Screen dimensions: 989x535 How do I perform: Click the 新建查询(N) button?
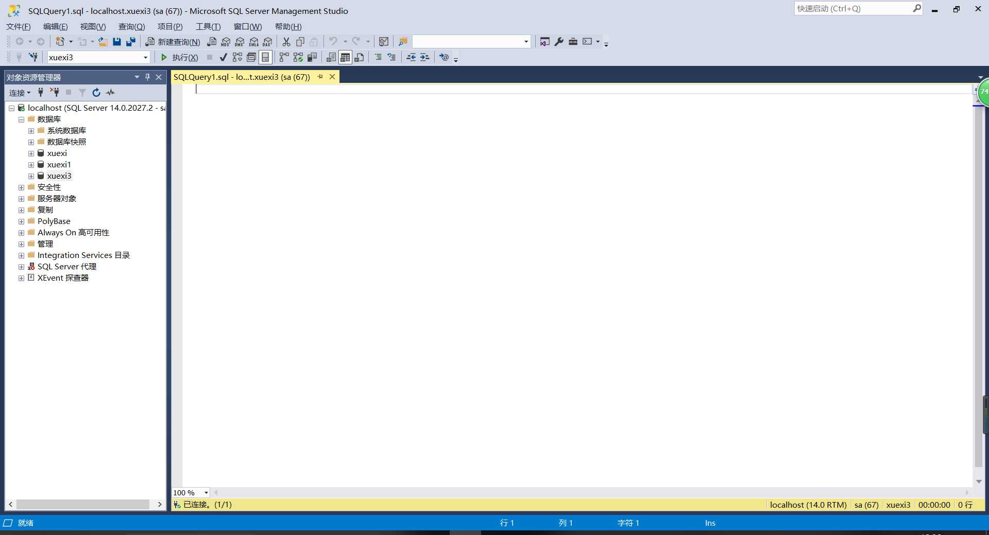coord(173,42)
